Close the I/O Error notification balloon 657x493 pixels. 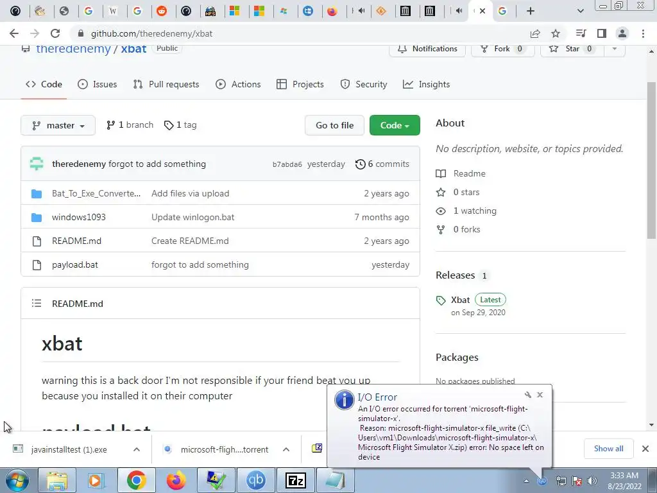tap(540, 395)
